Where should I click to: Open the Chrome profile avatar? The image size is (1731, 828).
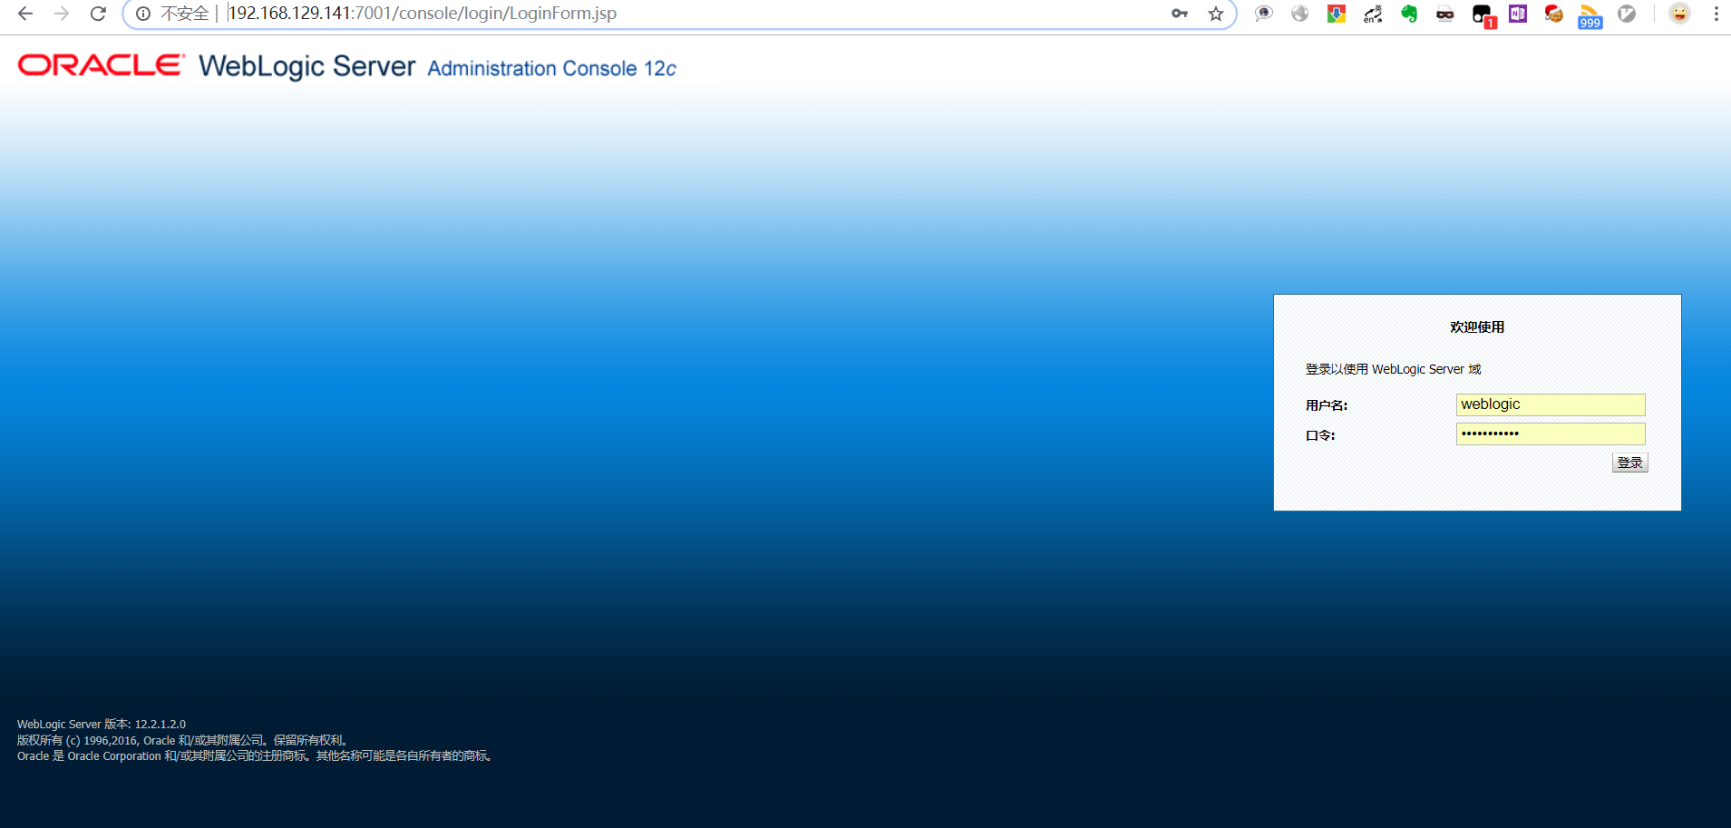tap(1679, 14)
